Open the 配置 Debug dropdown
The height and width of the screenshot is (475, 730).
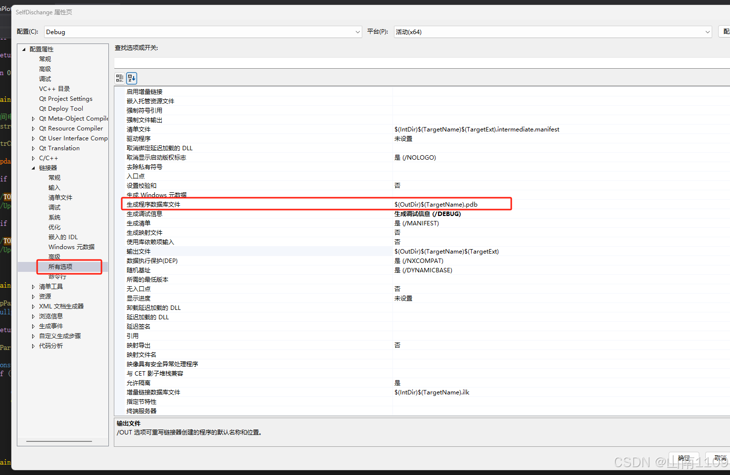pos(203,32)
